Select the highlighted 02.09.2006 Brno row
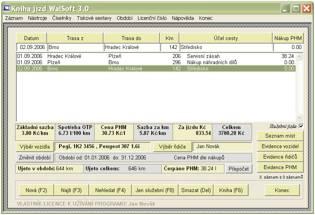 click(x=156, y=68)
